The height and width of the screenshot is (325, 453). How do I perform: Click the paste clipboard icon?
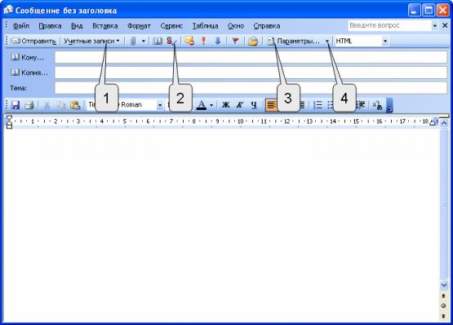[75, 105]
